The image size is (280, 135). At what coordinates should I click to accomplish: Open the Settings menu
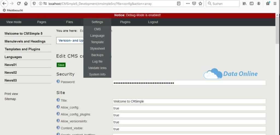[97, 22]
